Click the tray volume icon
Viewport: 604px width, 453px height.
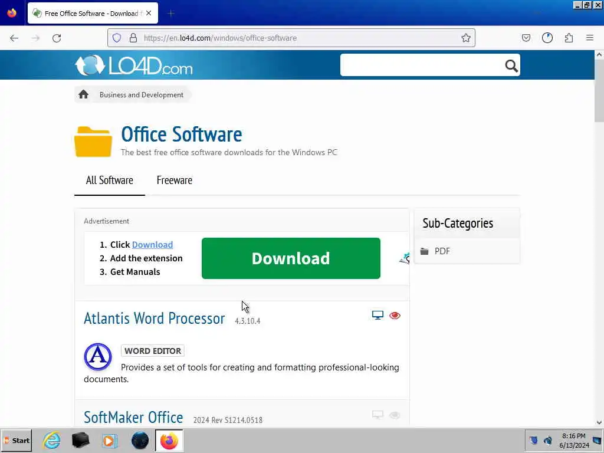pos(547,440)
